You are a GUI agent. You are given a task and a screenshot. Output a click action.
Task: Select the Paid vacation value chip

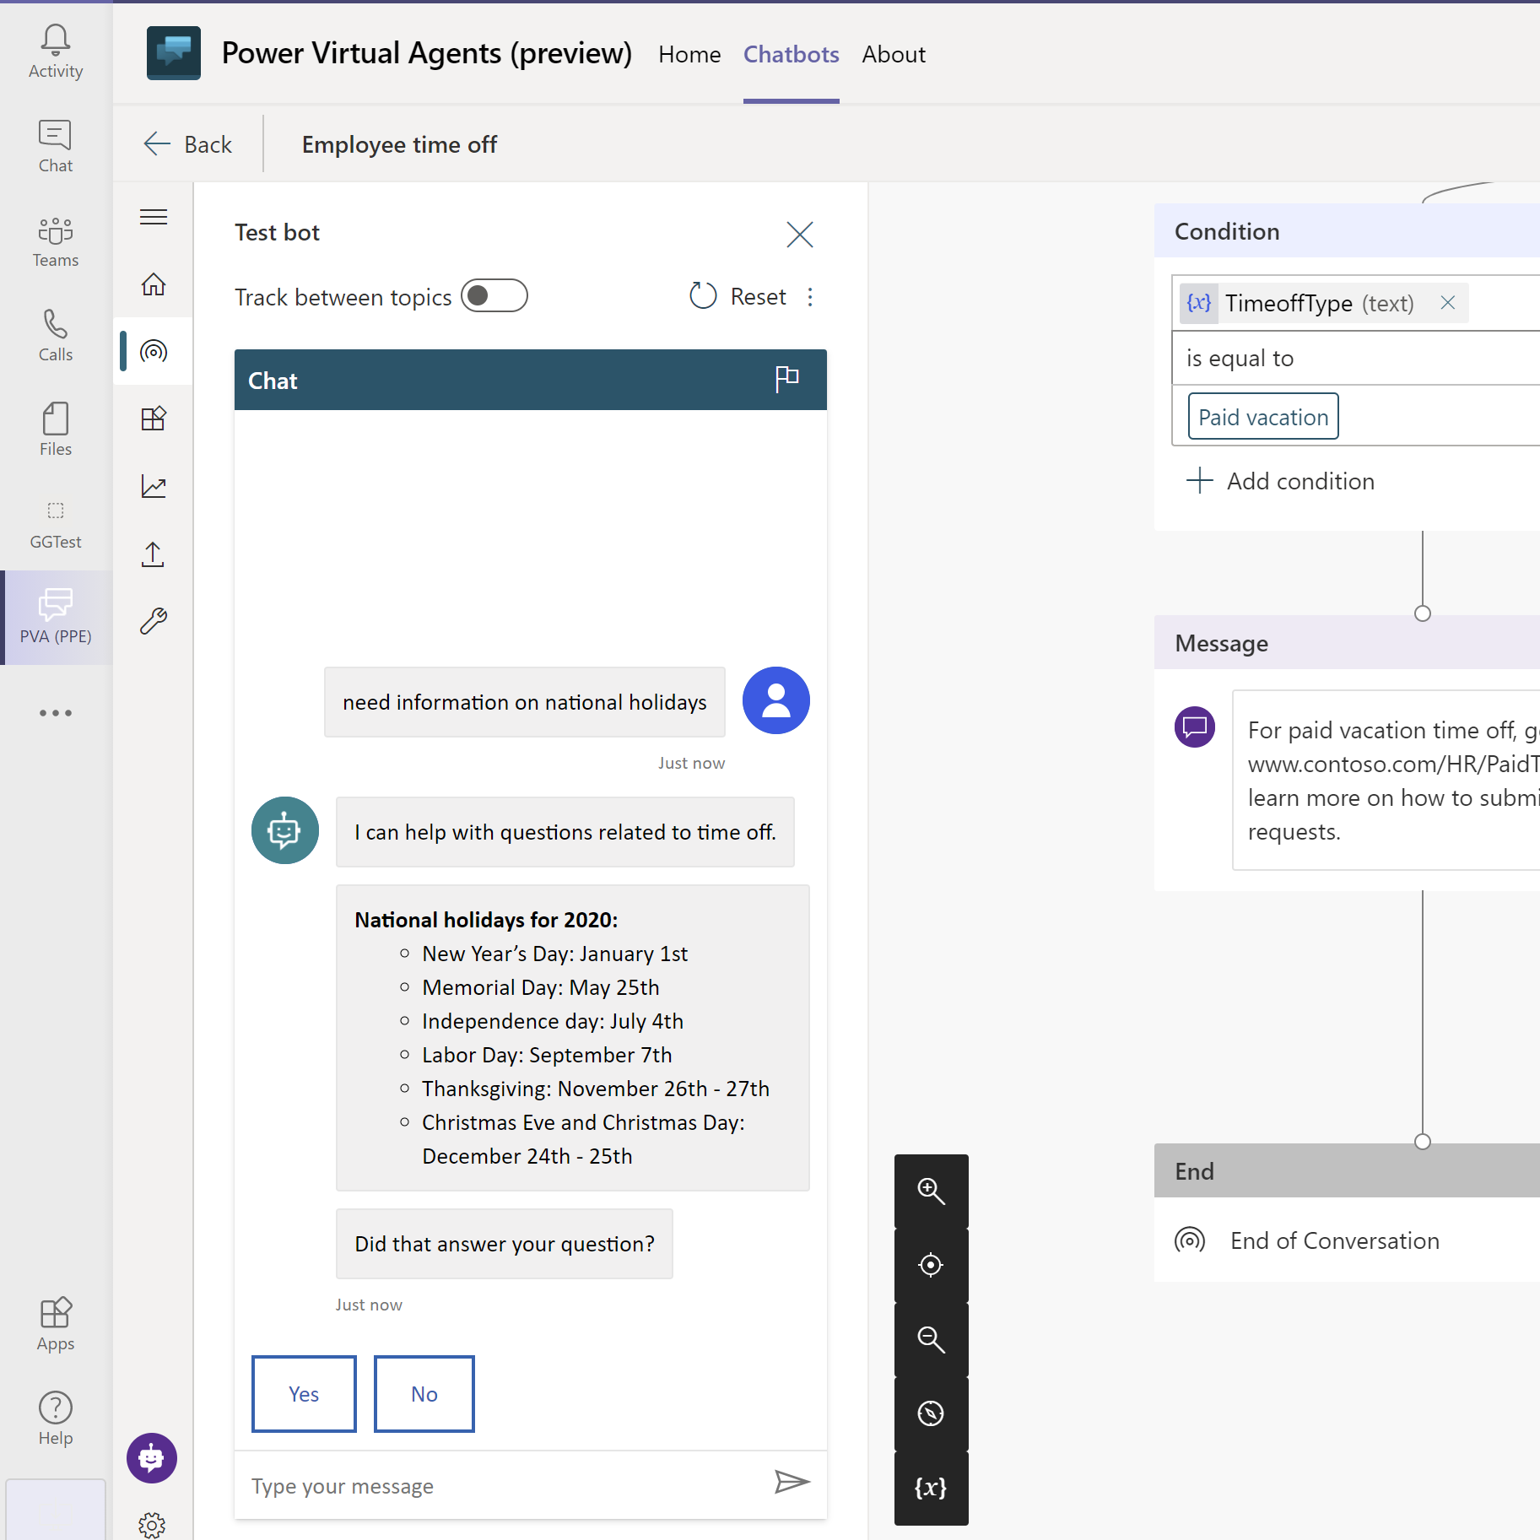pos(1263,417)
